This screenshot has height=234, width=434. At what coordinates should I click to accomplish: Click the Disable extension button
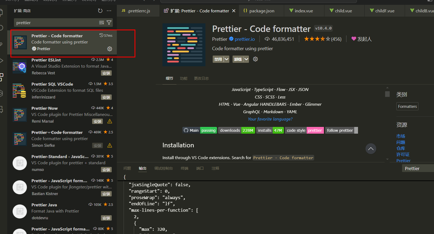[x=218, y=59]
